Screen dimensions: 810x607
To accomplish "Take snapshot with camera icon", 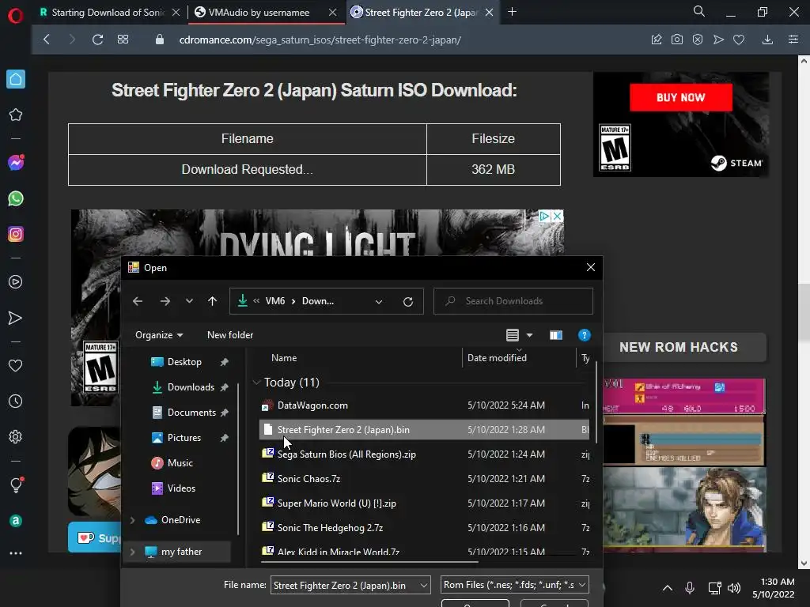I will pos(677,40).
